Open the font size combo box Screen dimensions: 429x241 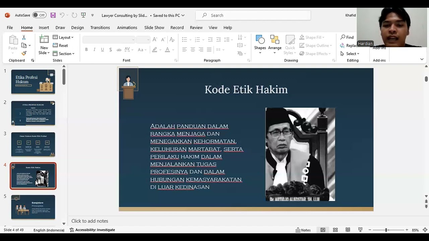coord(143,39)
